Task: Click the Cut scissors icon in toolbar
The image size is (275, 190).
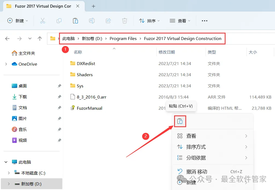Action: coord(43,21)
